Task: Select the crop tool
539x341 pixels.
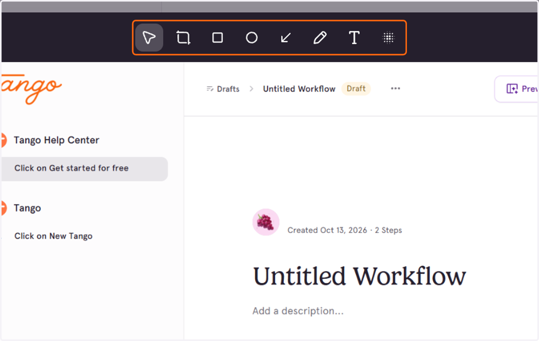Action: click(183, 38)
